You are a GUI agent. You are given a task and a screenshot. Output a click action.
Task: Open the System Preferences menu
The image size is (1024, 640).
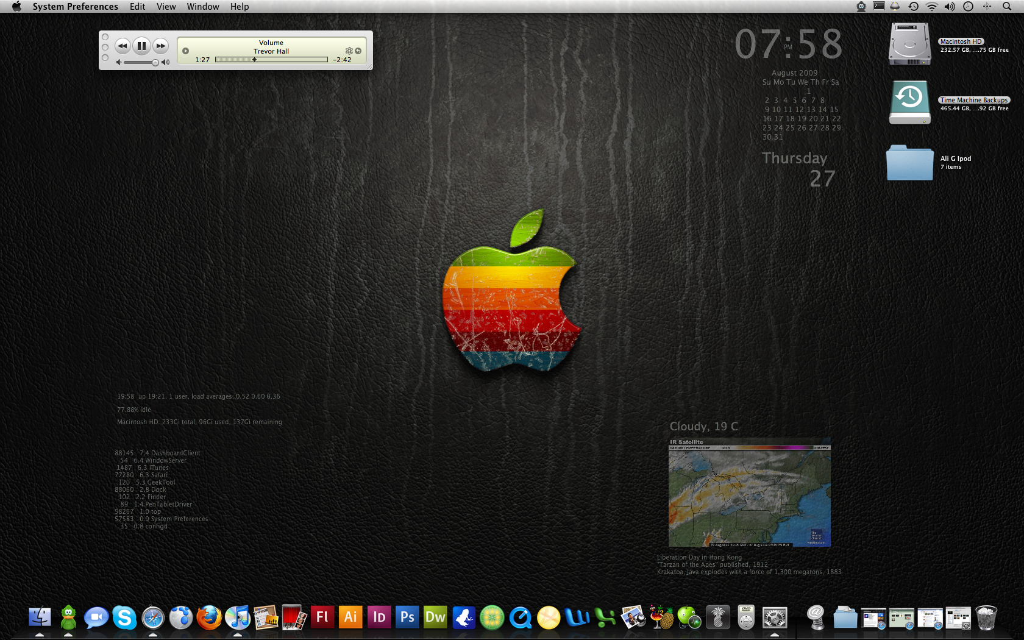76,6
